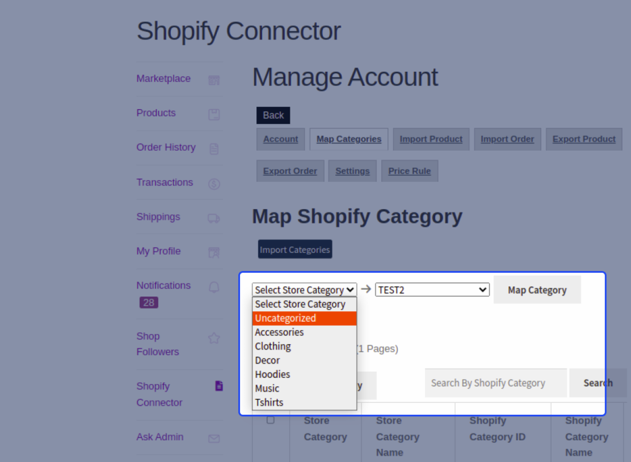The image size is (631, 462).
Task: Open notifications via the bell icon
Action: coord(213,286)
